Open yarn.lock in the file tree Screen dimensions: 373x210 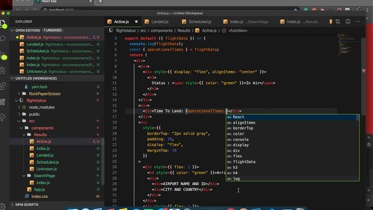39,87
